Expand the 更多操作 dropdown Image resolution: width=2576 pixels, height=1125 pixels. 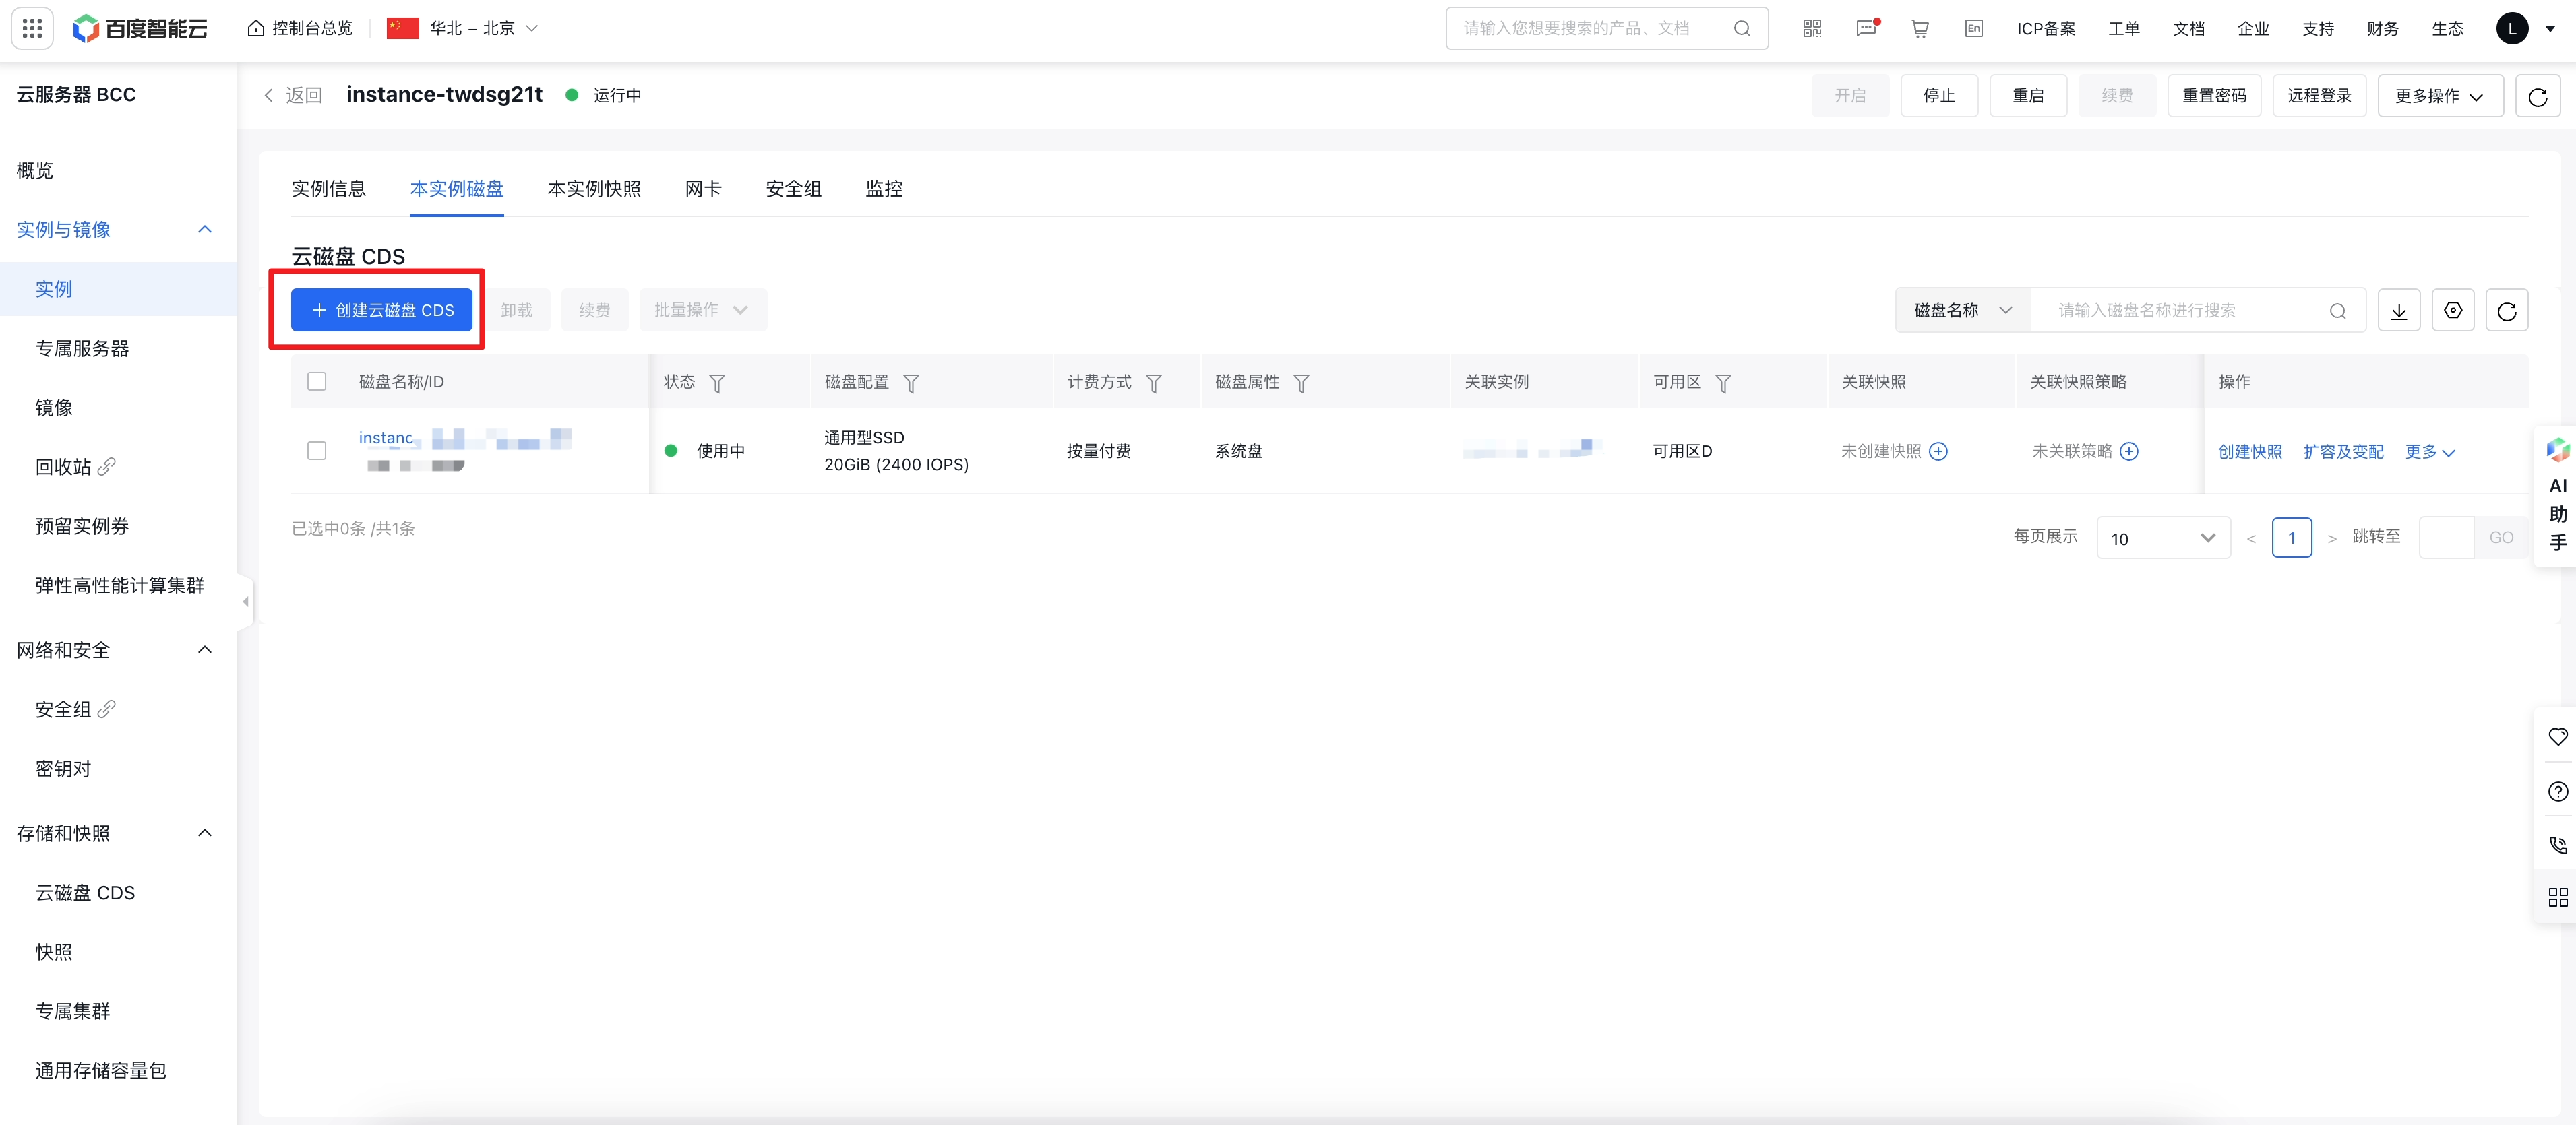click(x=2440, y=96)
